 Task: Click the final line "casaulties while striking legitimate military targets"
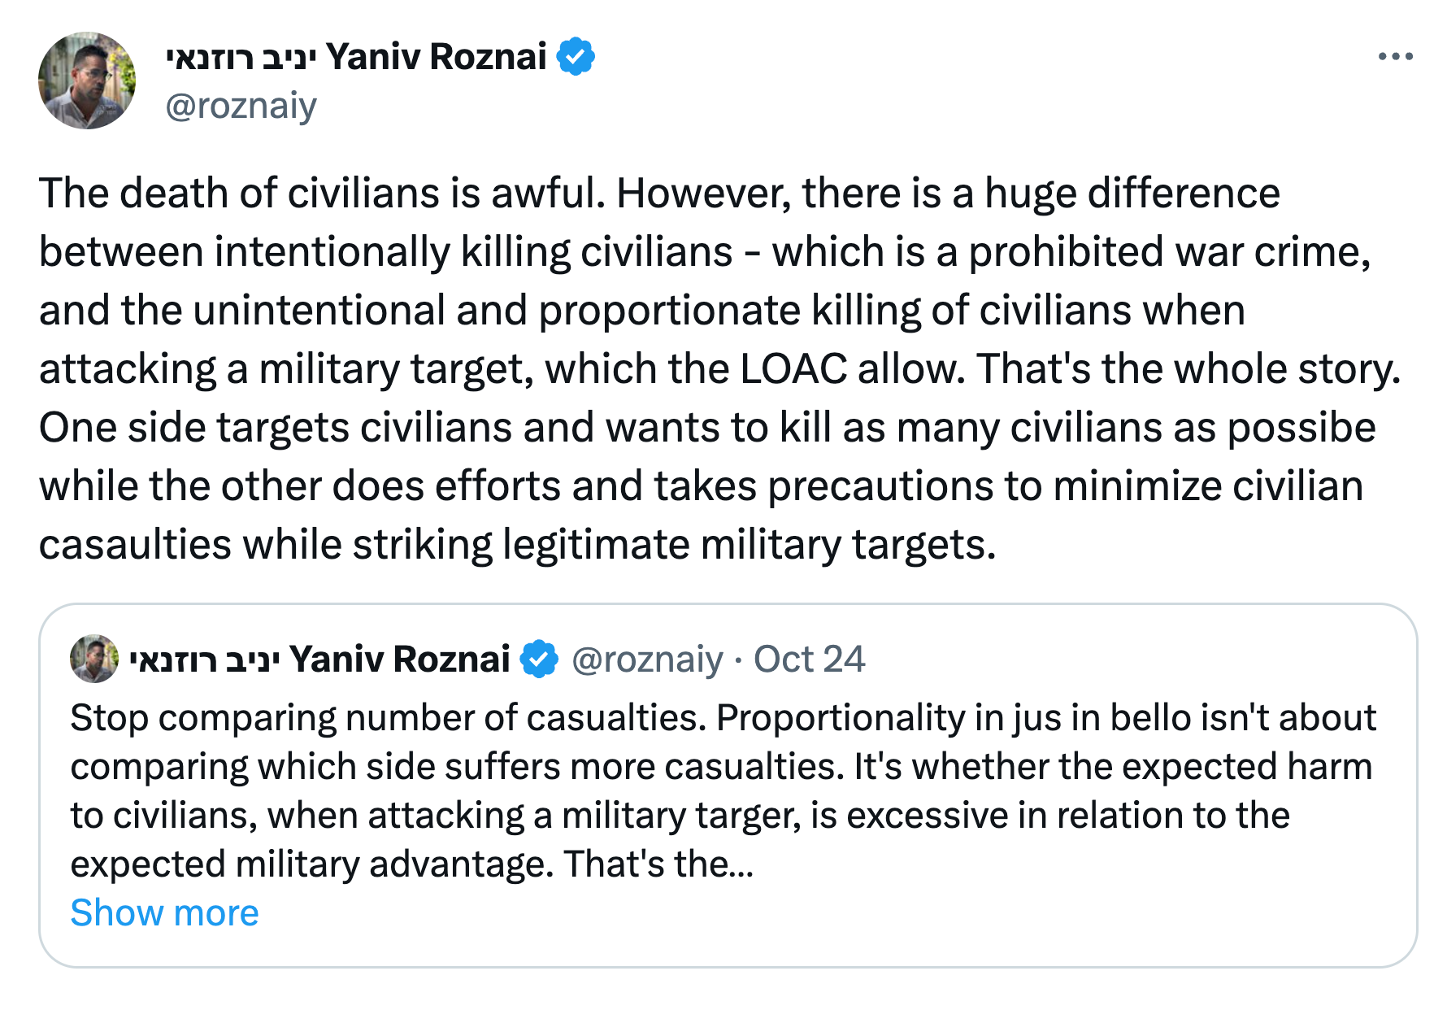517,545
